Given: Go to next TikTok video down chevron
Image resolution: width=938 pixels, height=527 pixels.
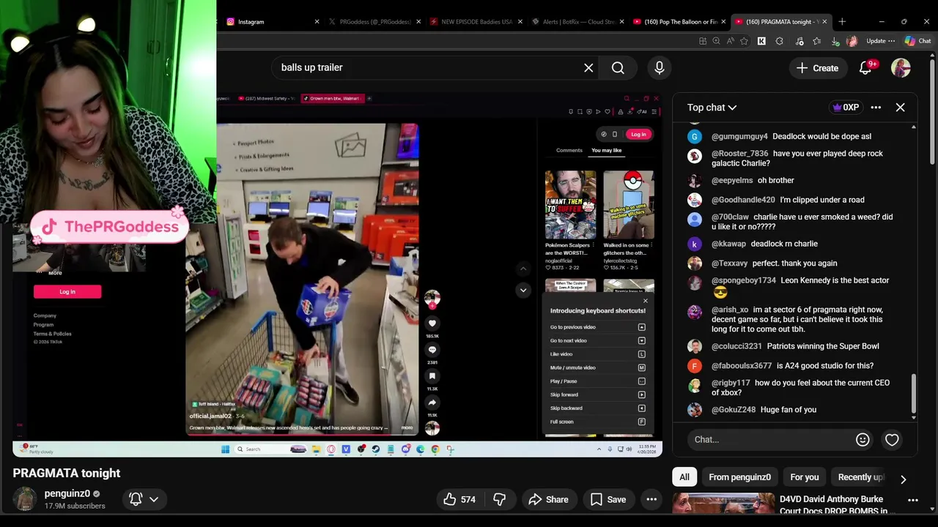Looking at the screenshot, I should coord(523,290).
